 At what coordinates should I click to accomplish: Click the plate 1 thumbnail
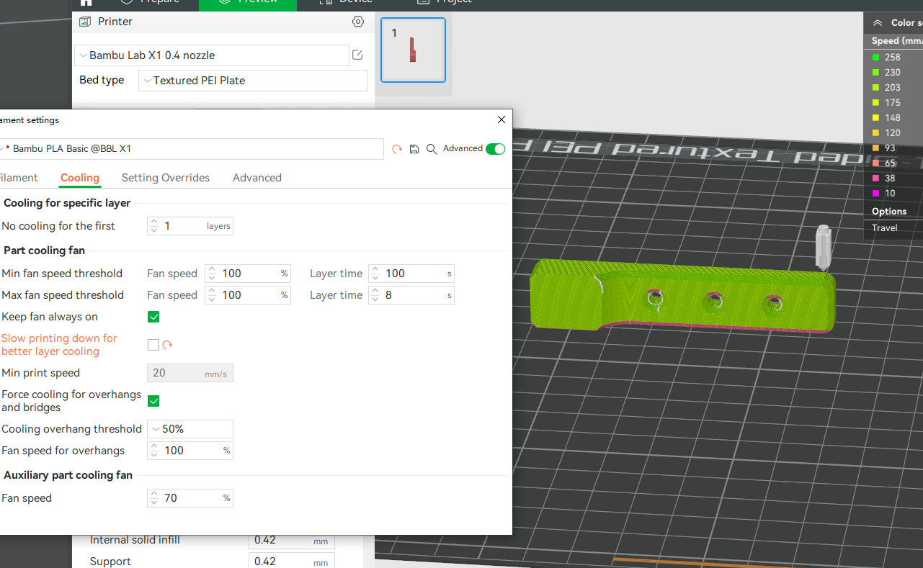coord(413,49)
